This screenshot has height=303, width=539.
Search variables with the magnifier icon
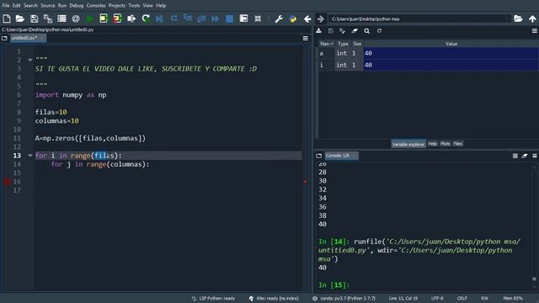click(x=367, y=31)
